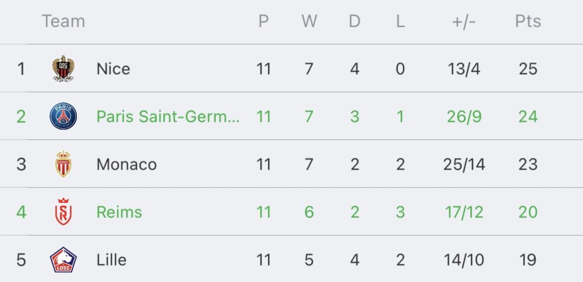View the Lille team name link
The width and height of the screenshot is (583, 282).
(112, 260)
